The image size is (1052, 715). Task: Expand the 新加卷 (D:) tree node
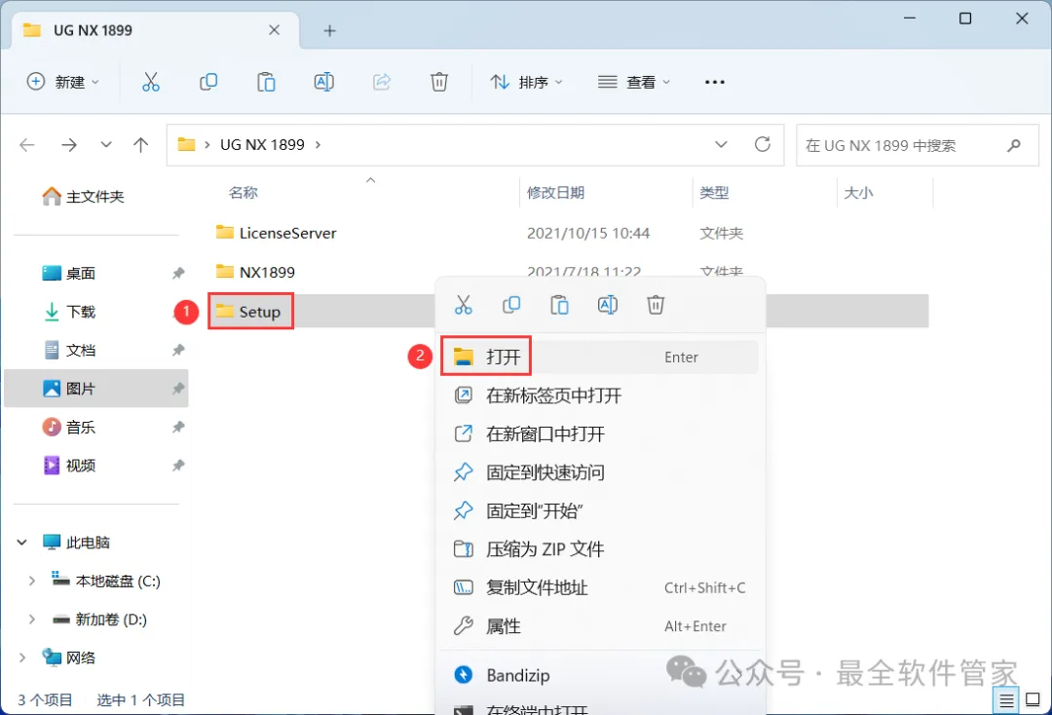click(x=31, y=620)
